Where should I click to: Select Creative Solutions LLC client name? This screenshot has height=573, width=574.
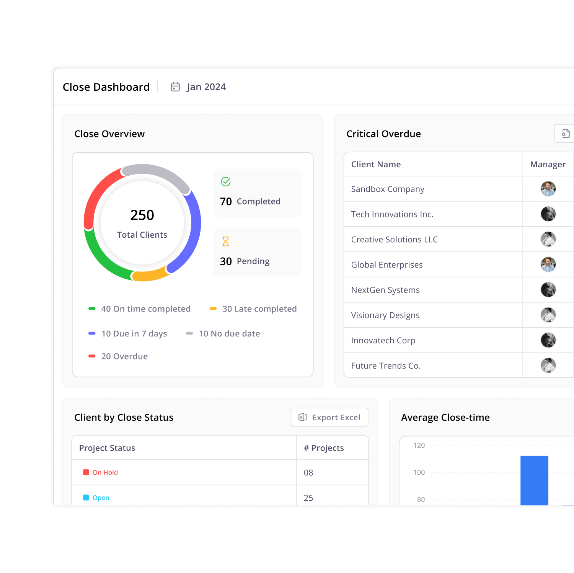coord(395,240)
